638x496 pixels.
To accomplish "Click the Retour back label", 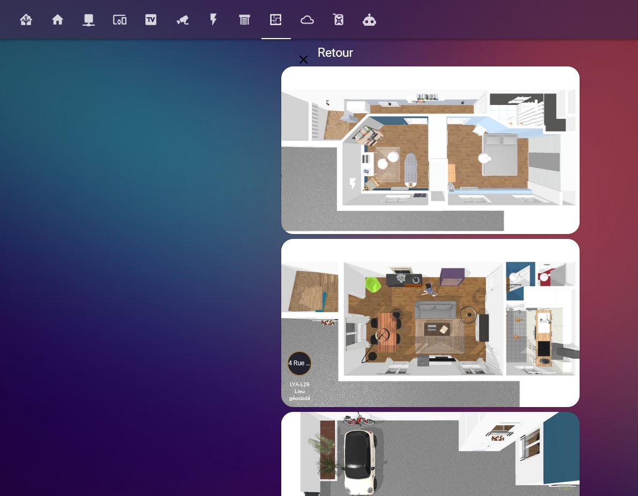I will point(335,52).
